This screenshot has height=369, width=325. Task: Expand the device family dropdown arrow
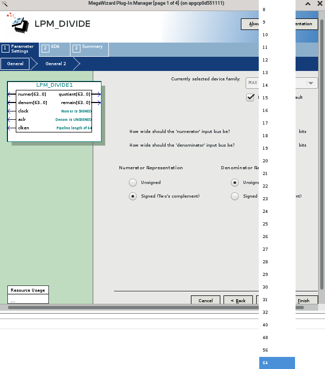click(x=311, y=83)
